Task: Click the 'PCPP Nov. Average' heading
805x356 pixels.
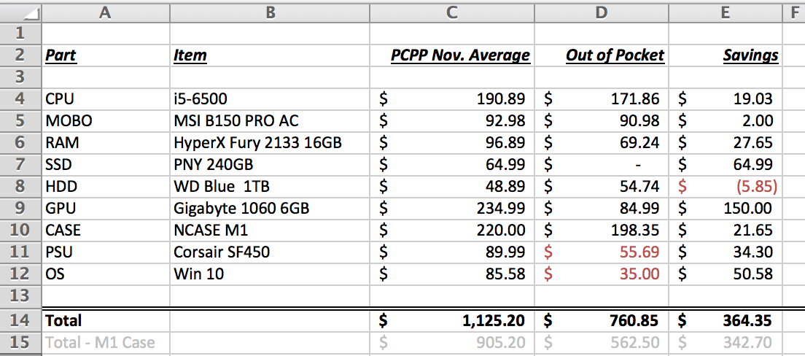Action: pyautogui.click(x=461, y=55)
